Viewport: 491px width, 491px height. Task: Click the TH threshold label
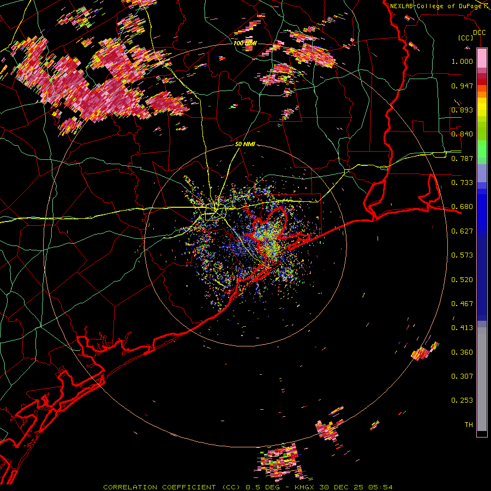pos(469,425)
